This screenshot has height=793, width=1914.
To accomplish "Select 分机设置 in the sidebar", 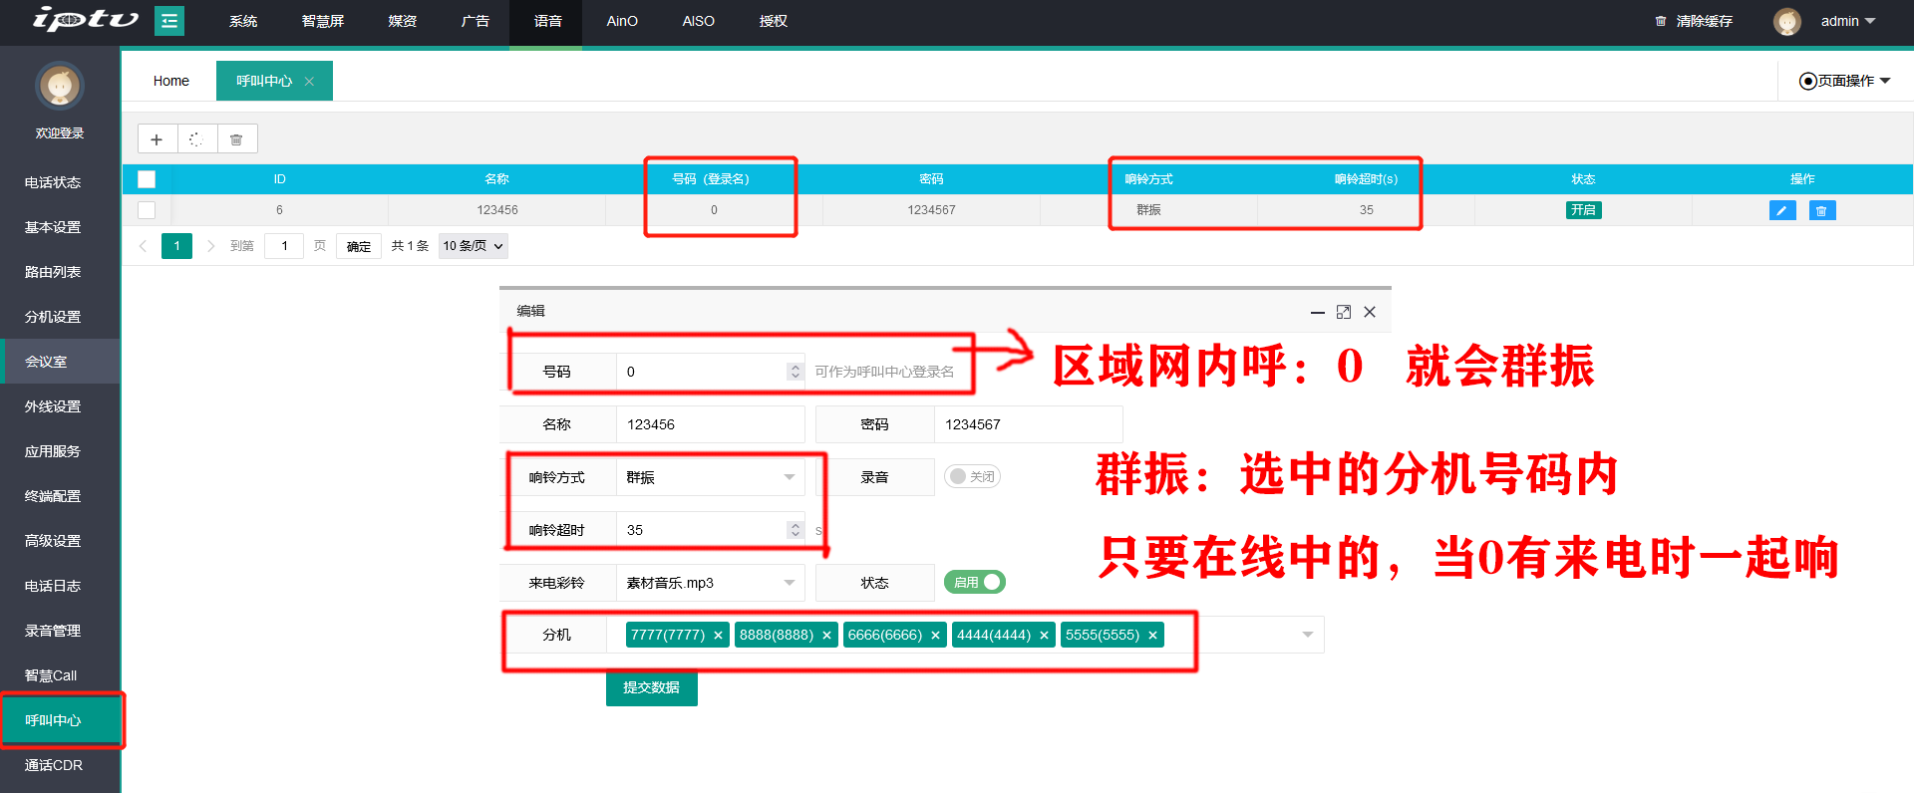I will [53, 317].
